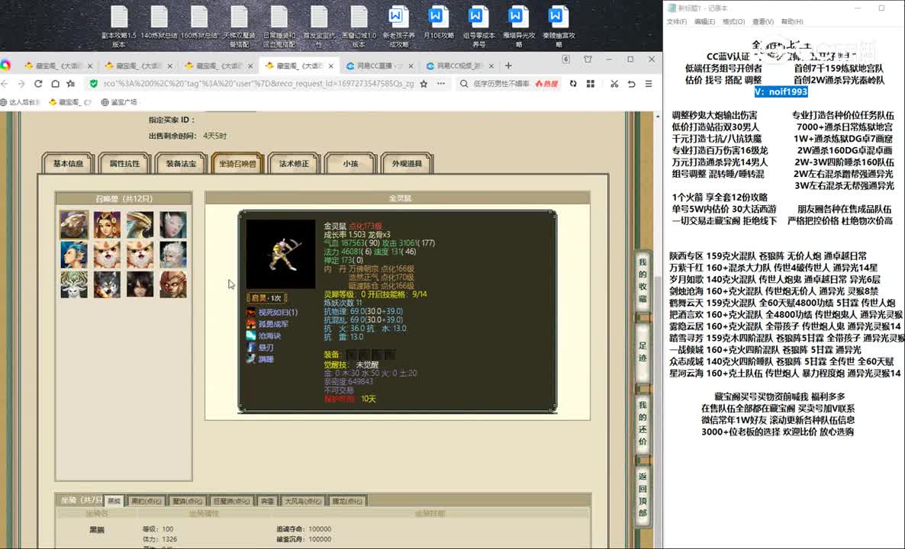Open the 装备法宝 tab

click(x=182, y=163)
